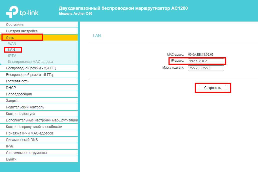Open Быстрая настройка in sidebar

pos(22,31)
